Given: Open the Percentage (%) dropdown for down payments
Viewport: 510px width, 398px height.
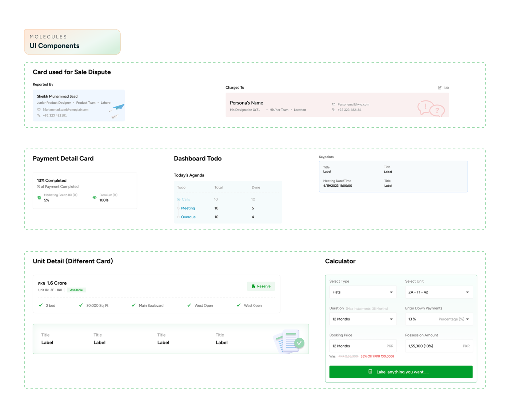Looking at the screenshot, I should tap(454, 319).
